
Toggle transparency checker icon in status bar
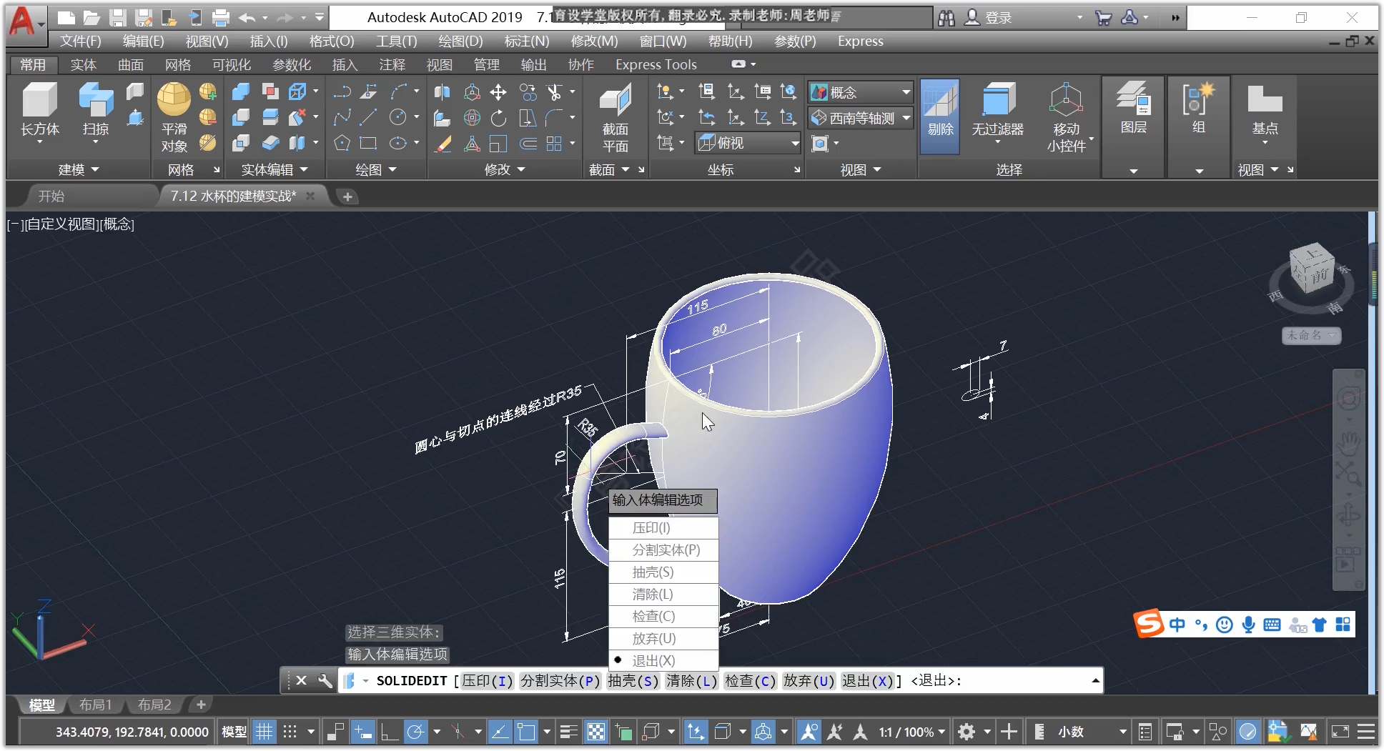tap(595, 732)
